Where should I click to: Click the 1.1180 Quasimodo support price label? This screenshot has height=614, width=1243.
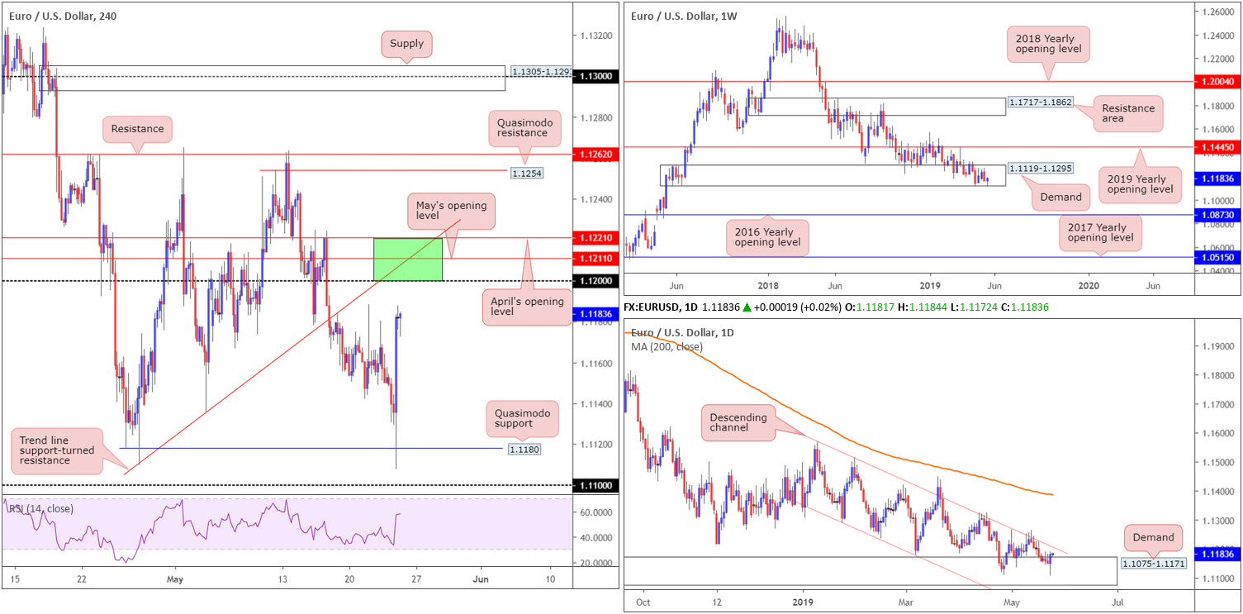[526, 449]
